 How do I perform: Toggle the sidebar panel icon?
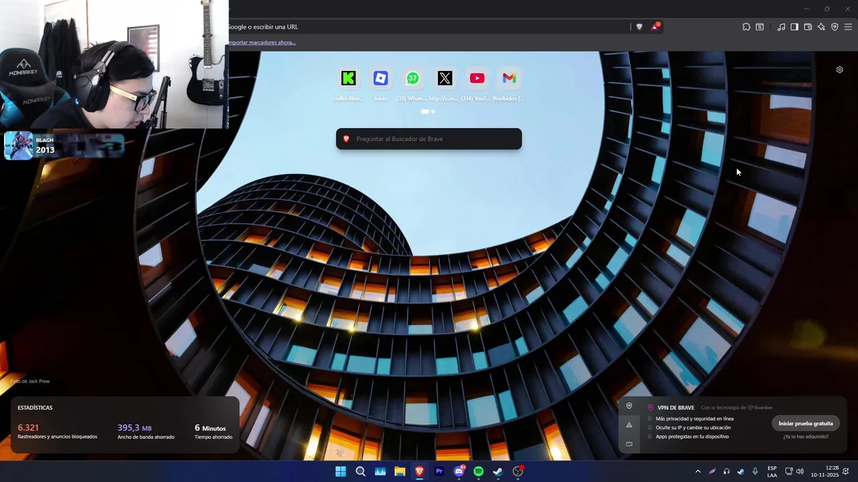tap(794, 27)
